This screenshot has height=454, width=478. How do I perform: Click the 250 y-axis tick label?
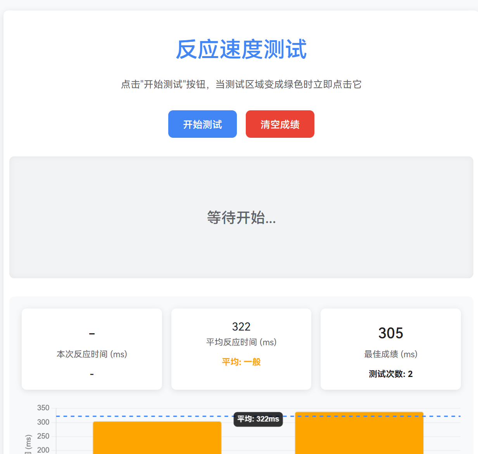43,436
